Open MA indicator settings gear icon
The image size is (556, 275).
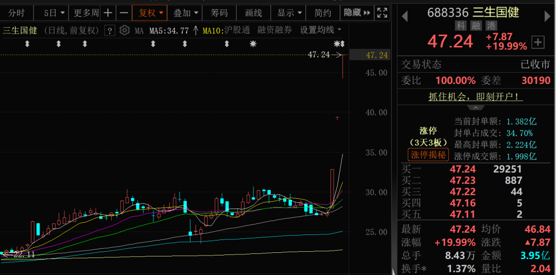[x=124, y=30]
